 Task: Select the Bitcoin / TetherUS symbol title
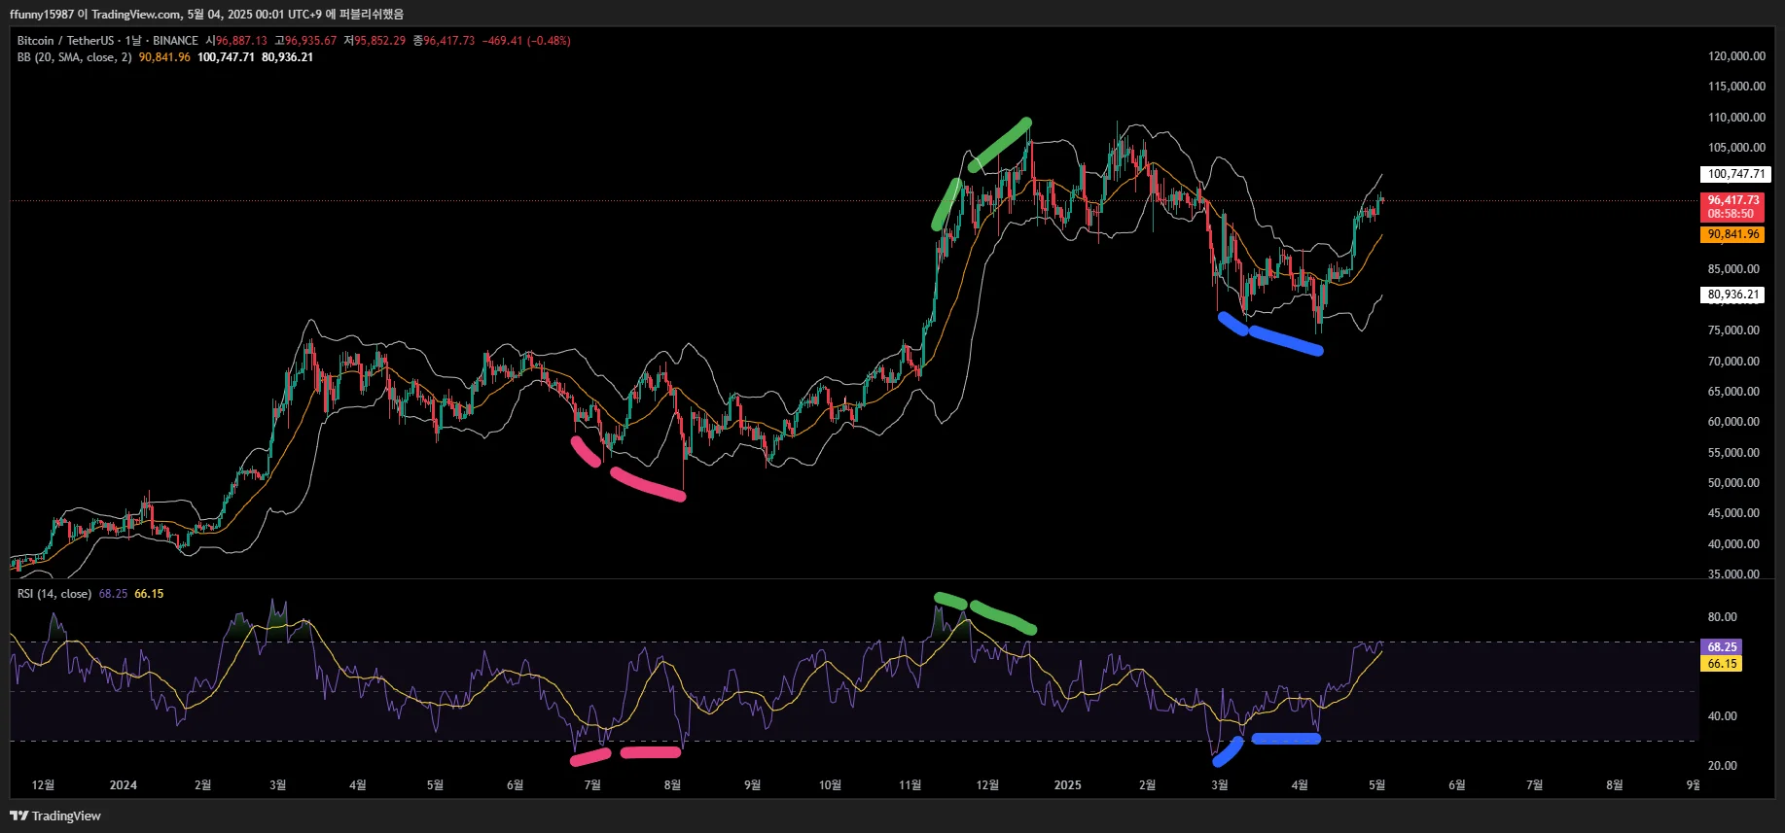point(64,41)
